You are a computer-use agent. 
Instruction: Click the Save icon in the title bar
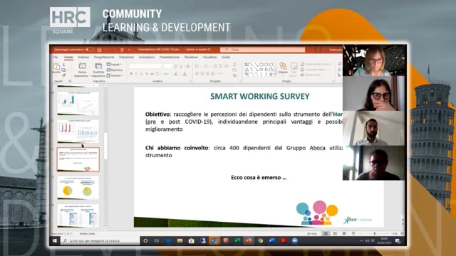[x=100, y=50]
